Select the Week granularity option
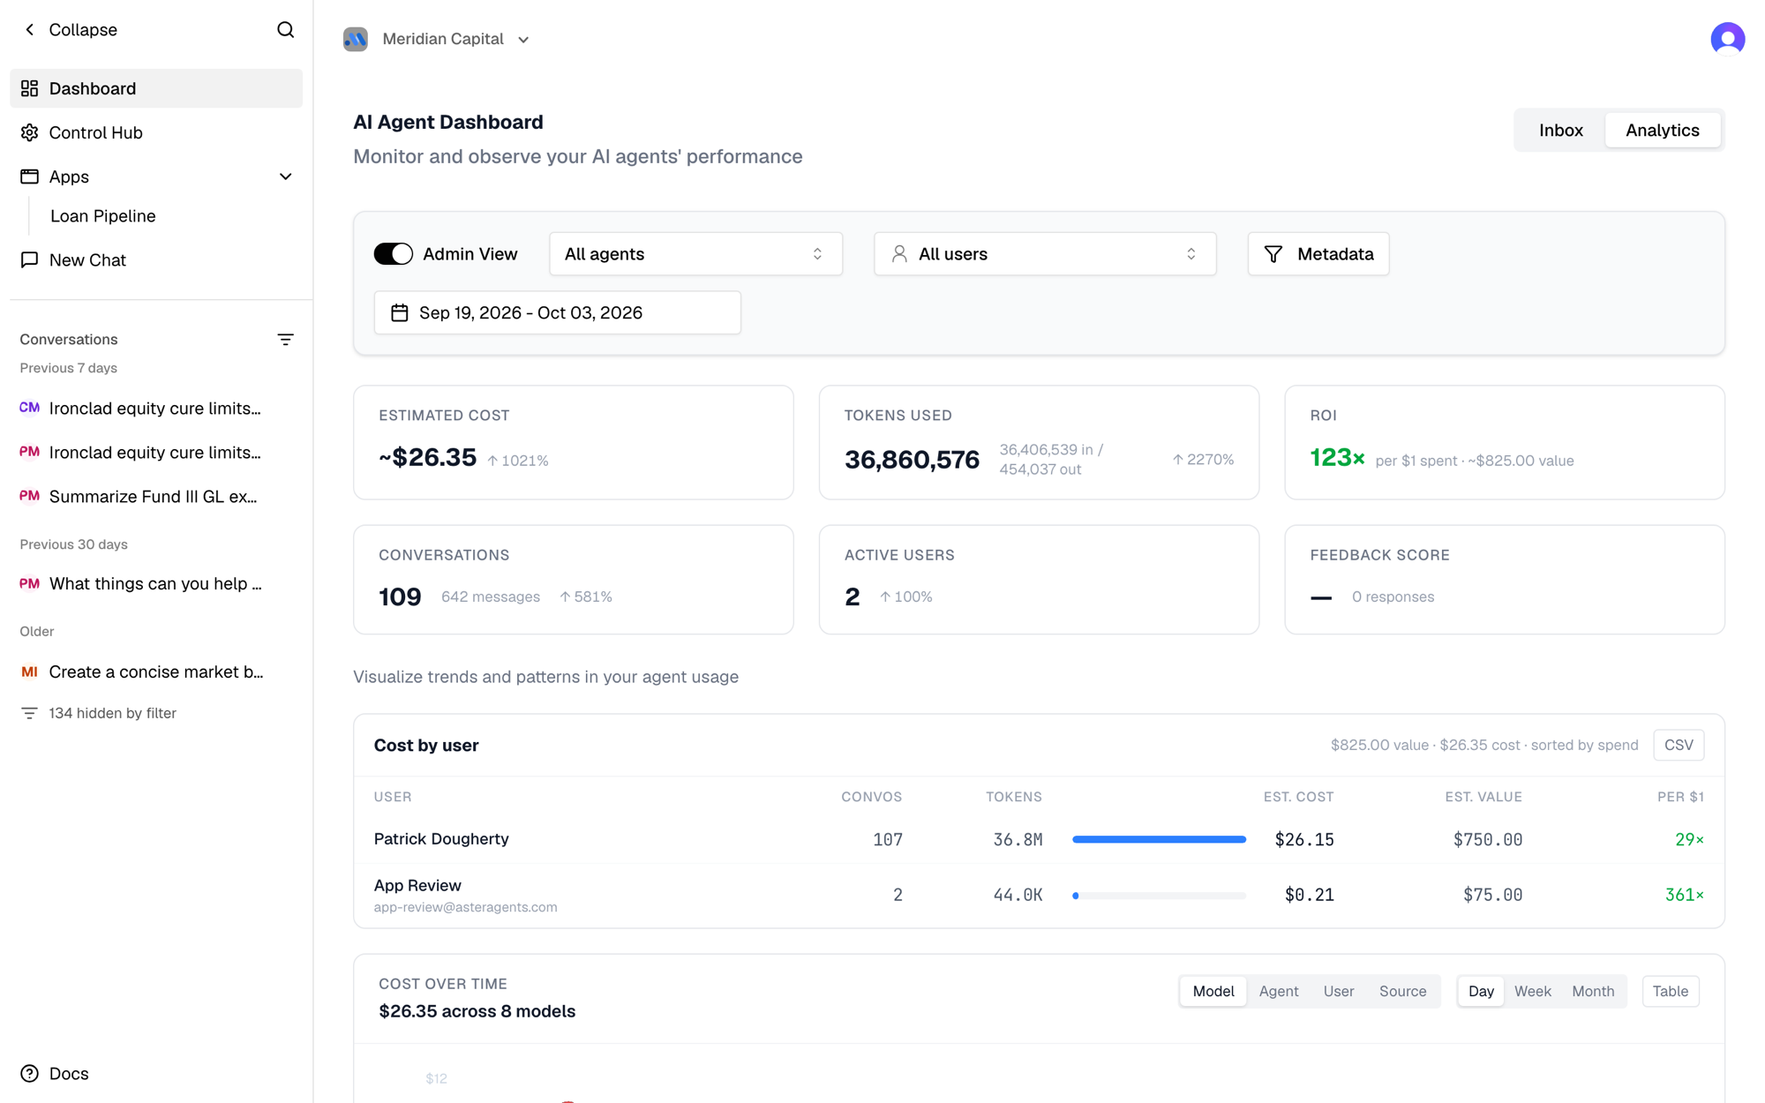 click(x=1533, y=991)
